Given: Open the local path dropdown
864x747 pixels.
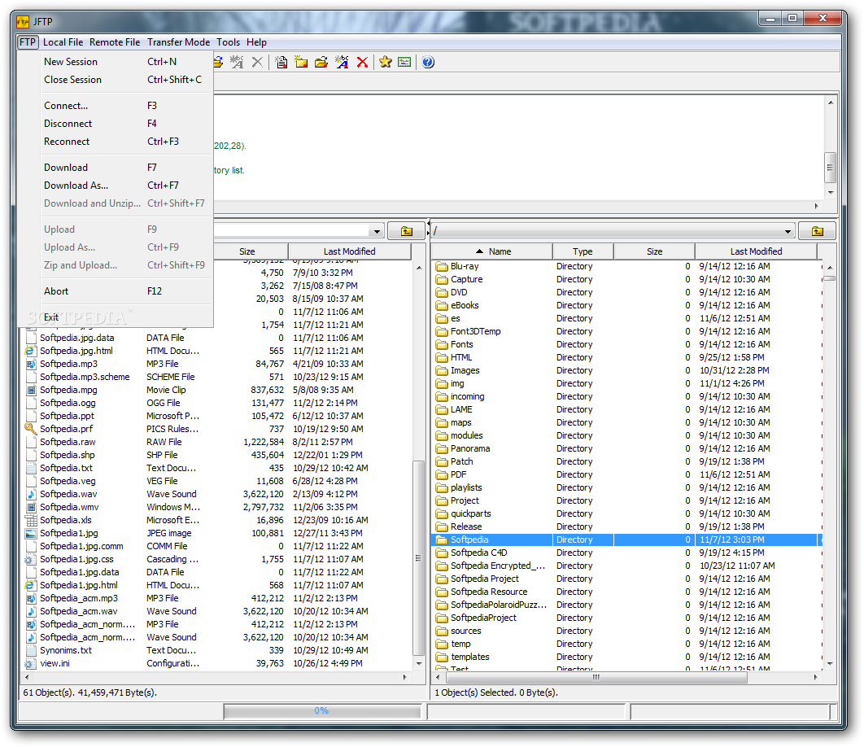Looking at the screenshot, I should [x=377, y=232].
